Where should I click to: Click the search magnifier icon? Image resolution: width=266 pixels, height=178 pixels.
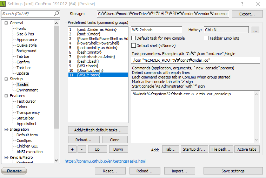pos(56,14)
